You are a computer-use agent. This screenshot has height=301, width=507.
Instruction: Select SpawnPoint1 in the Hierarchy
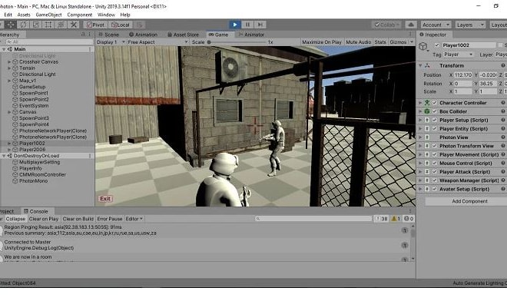pos(34,93)
